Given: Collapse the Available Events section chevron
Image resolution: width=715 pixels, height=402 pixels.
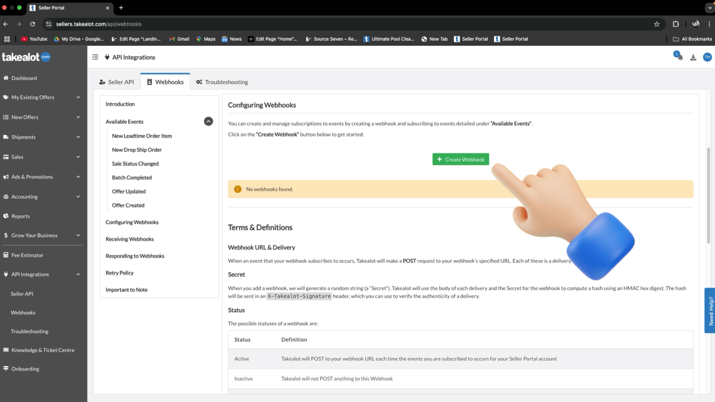Looking at the screenshot, I should click(209, 121).
